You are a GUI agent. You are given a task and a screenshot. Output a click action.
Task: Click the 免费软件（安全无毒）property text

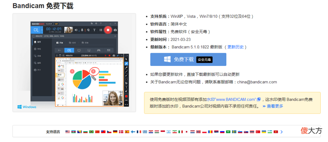(190, 32)
